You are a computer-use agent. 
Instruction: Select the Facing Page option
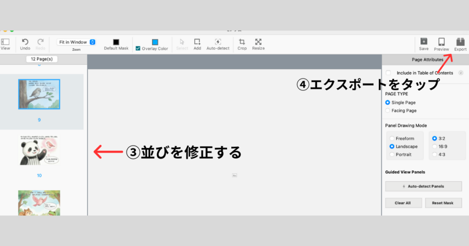click(388, 111)
